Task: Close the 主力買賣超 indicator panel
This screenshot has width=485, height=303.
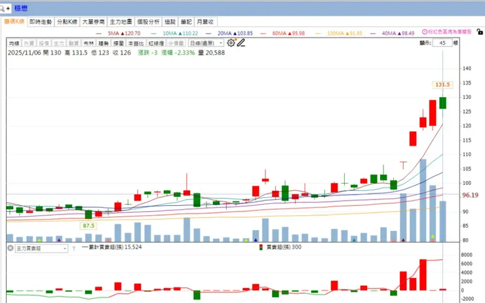Action: click(x=10, y=248)
